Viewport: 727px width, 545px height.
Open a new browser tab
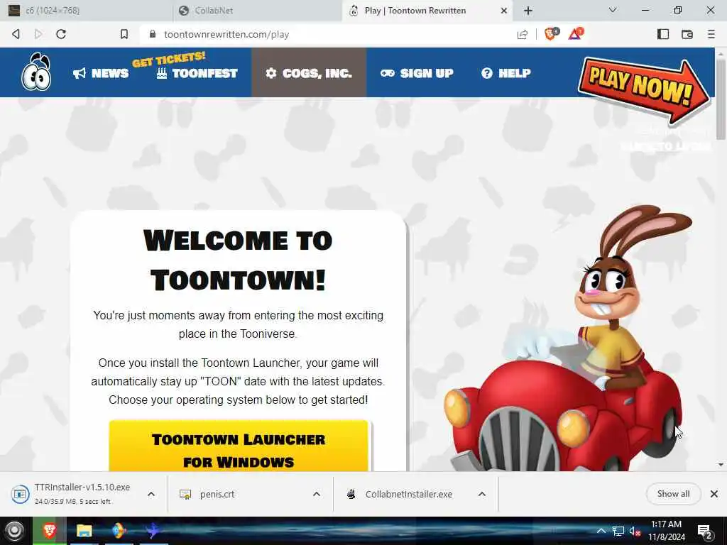tap(528, 11)
